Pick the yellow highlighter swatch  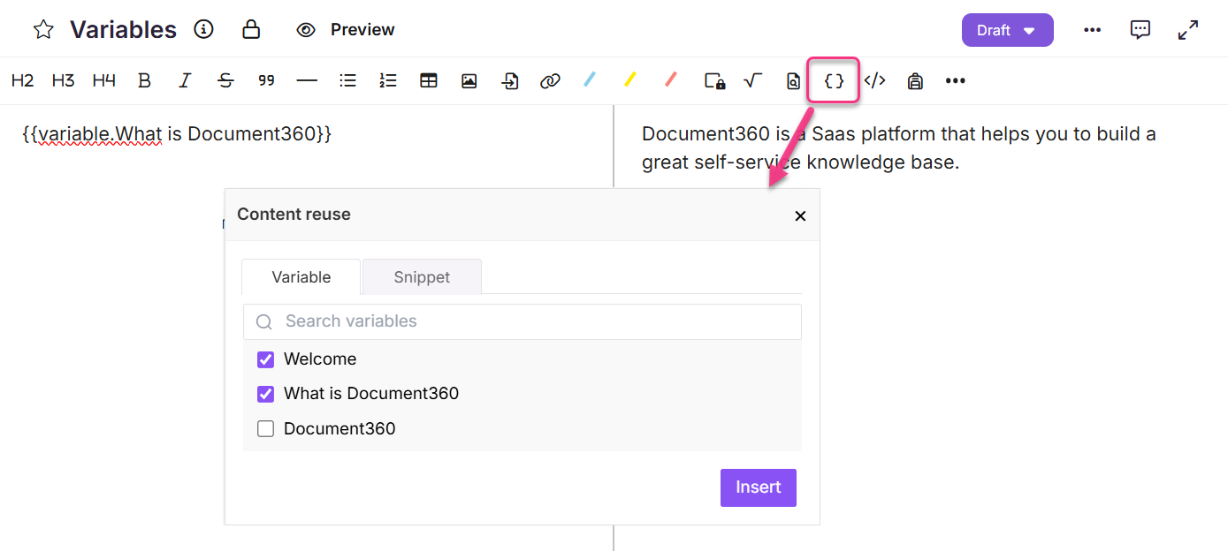click(x=629, y=80)
